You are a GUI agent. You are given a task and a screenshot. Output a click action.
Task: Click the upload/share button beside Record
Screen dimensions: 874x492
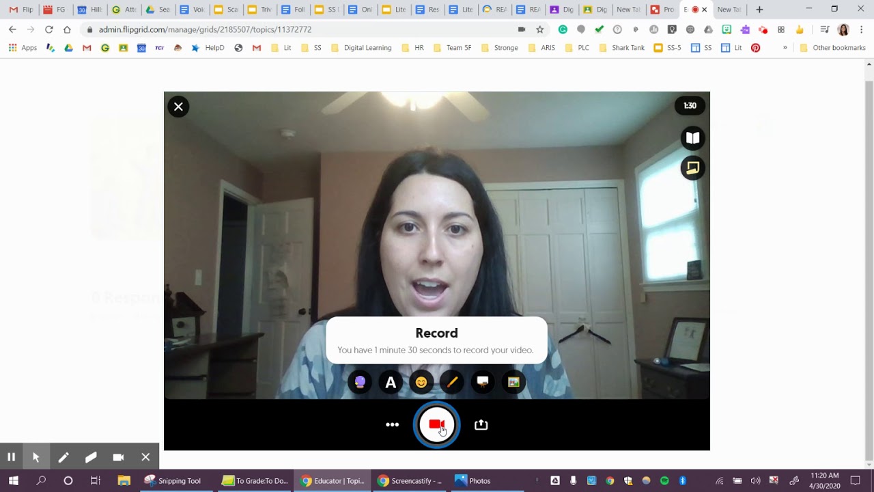481,424
